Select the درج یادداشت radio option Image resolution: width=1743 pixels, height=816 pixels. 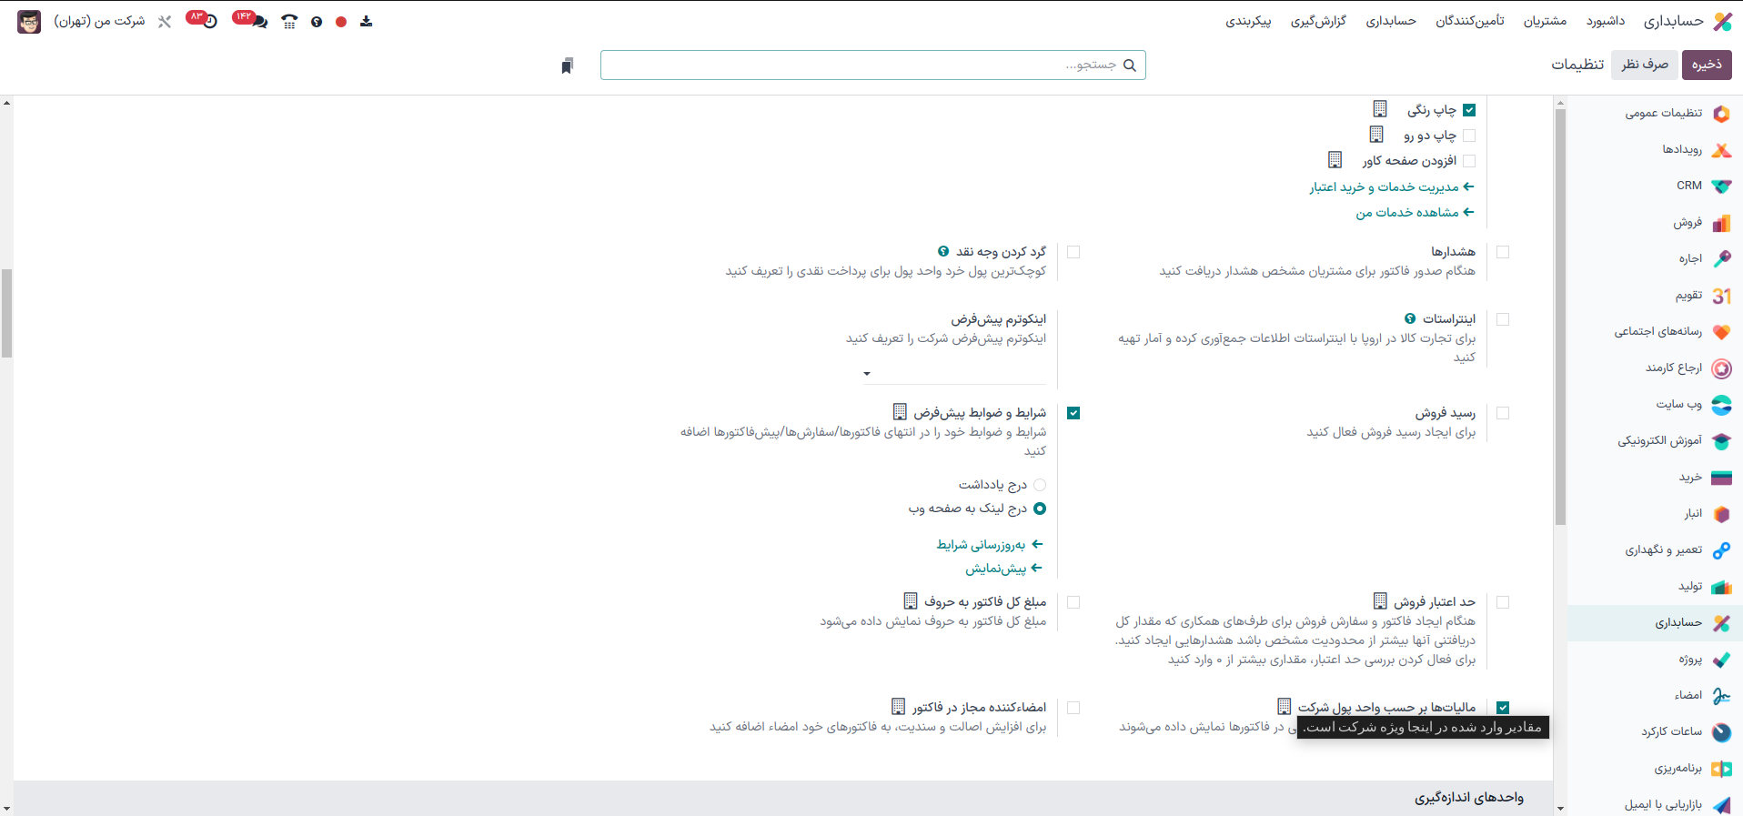pyautogui.click(x=1040, y=485)
